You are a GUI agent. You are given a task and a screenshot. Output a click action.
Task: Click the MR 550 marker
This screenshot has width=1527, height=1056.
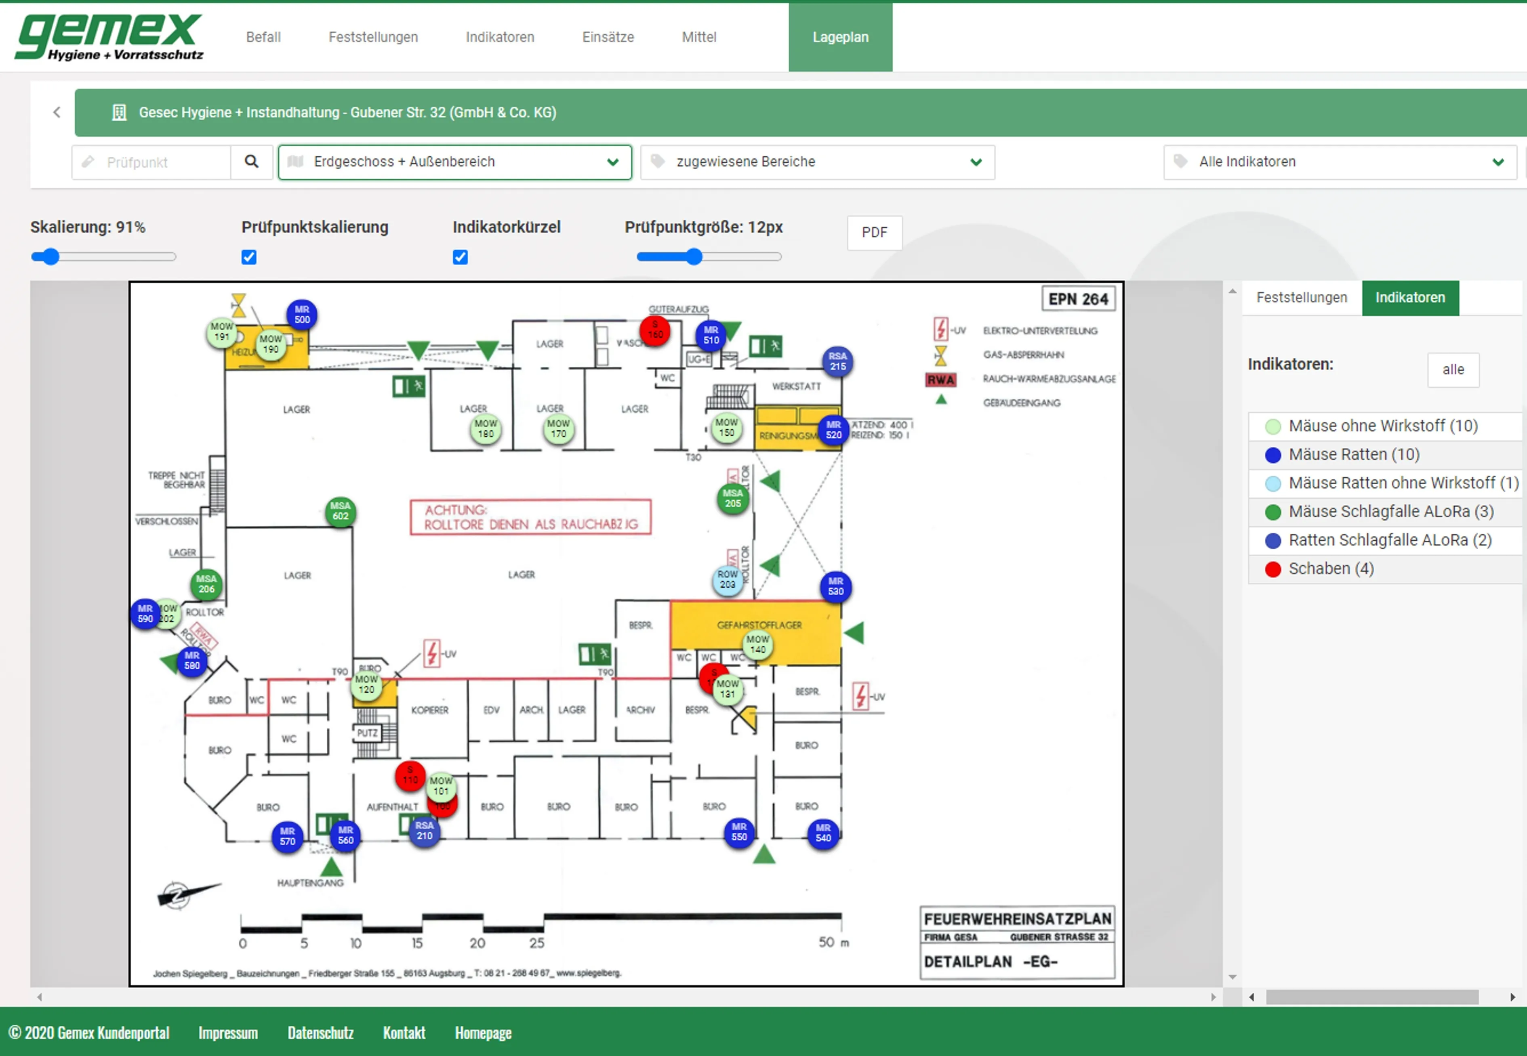pos(739,832)
